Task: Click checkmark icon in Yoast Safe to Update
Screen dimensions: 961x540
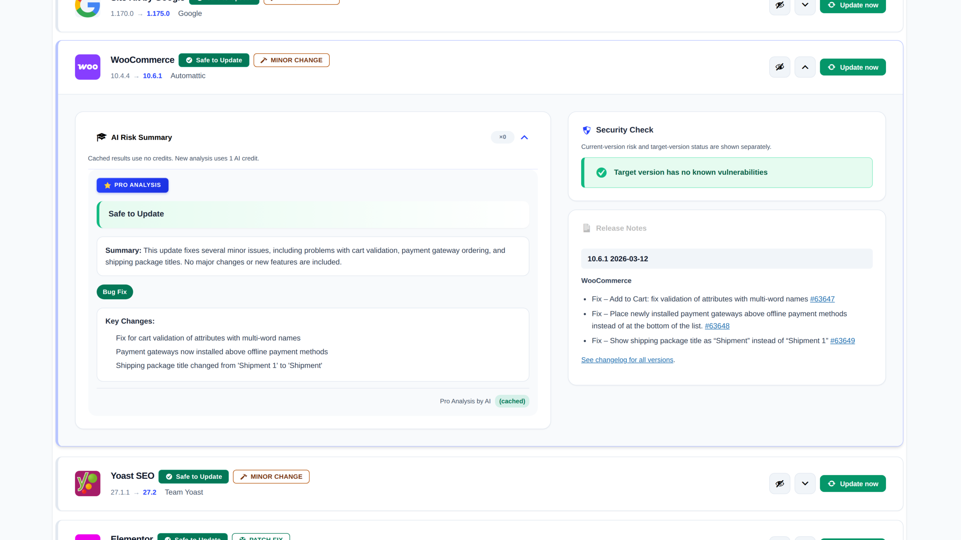Action: (x=169, y=477)
